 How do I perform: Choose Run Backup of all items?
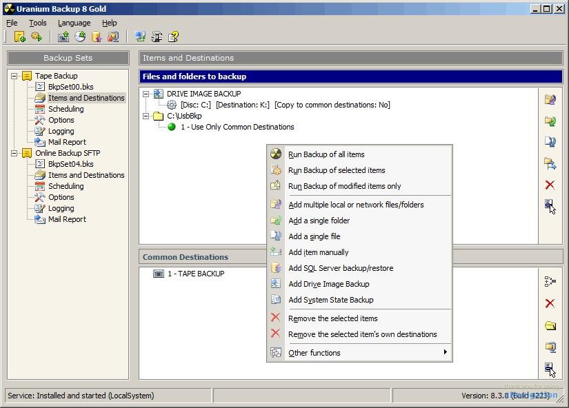(x=326, y=154)
